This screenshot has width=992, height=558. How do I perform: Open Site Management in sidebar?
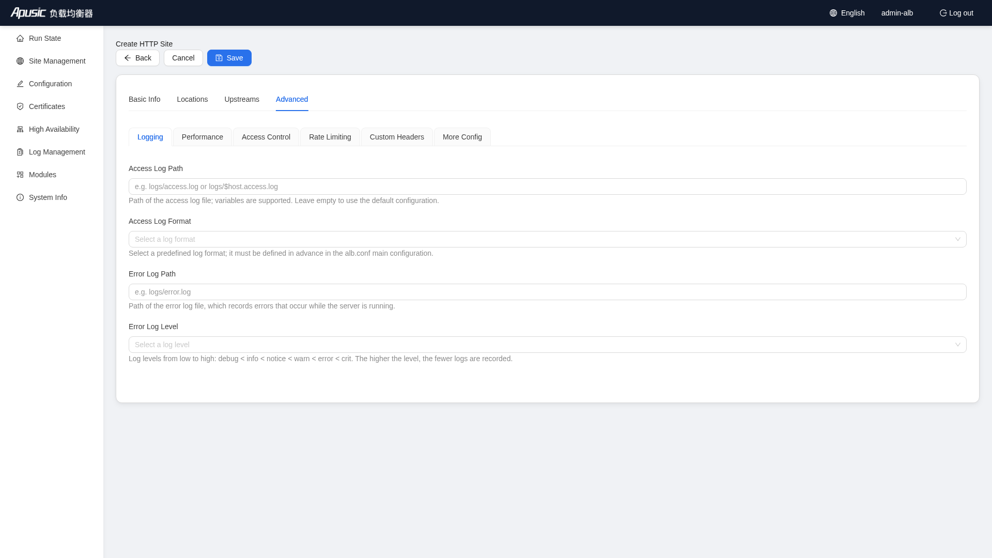click(52, 61)
